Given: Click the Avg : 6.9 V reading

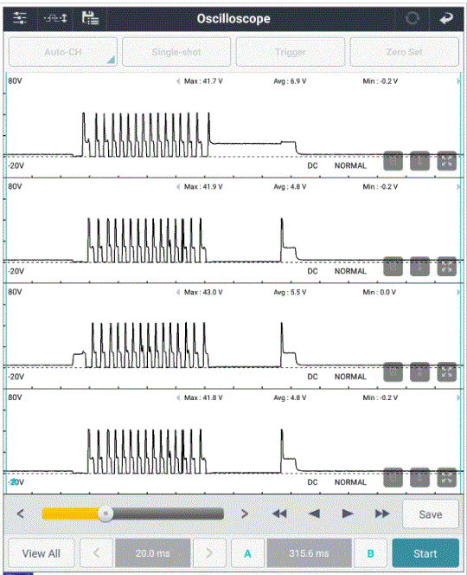Looking at the screenshot, I should coord(290,81).
